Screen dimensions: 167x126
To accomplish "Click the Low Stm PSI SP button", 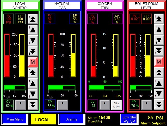I will click(129, 119).
